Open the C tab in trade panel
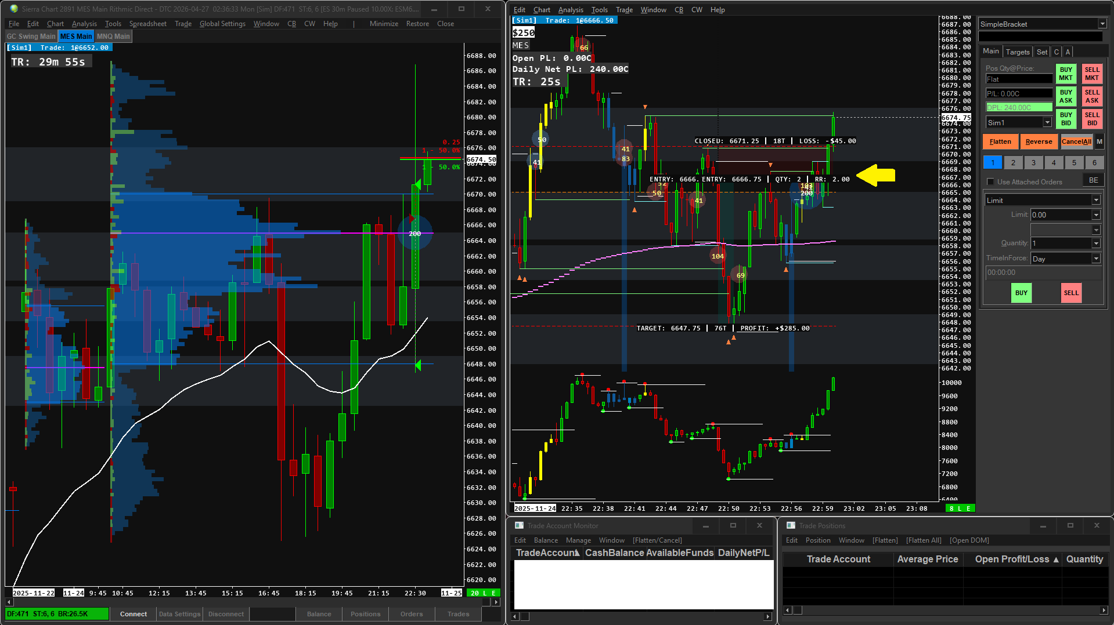 [x=1057, y=52]
